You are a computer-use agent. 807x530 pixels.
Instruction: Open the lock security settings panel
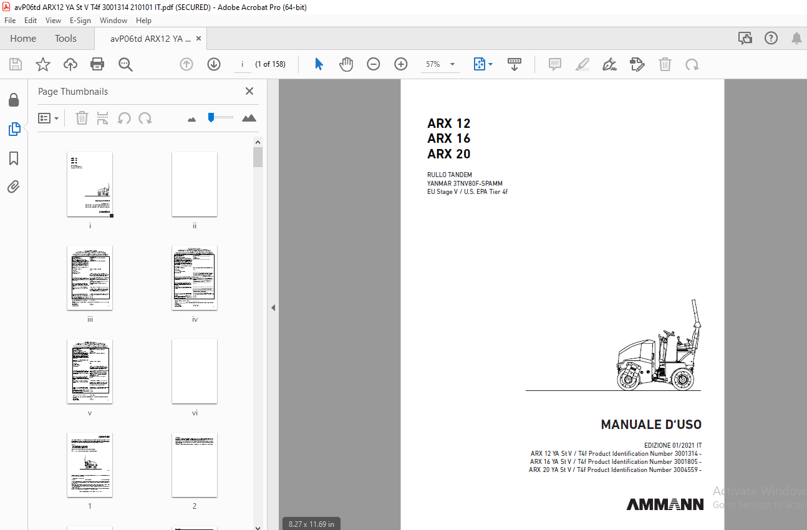tap(14, 100)
